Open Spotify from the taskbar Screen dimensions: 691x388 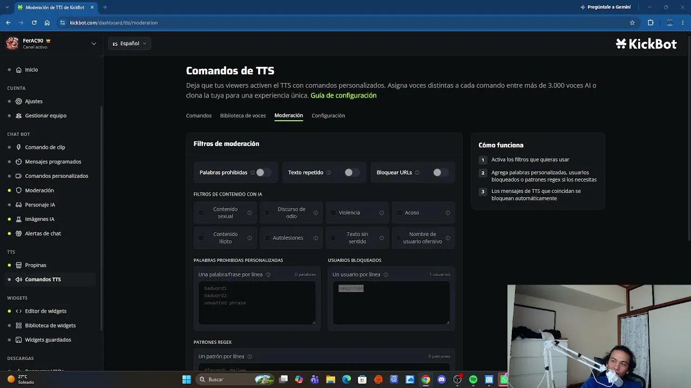473,379
